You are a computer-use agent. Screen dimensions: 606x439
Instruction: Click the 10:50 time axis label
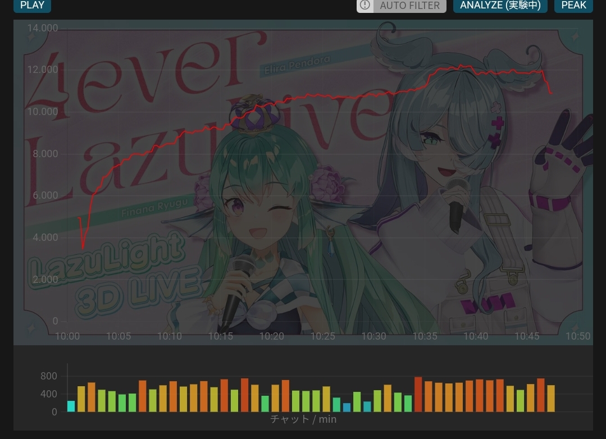pyautogui.click(x=578, y=336)
